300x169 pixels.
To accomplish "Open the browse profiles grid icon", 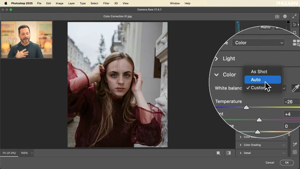I will 296,43.
